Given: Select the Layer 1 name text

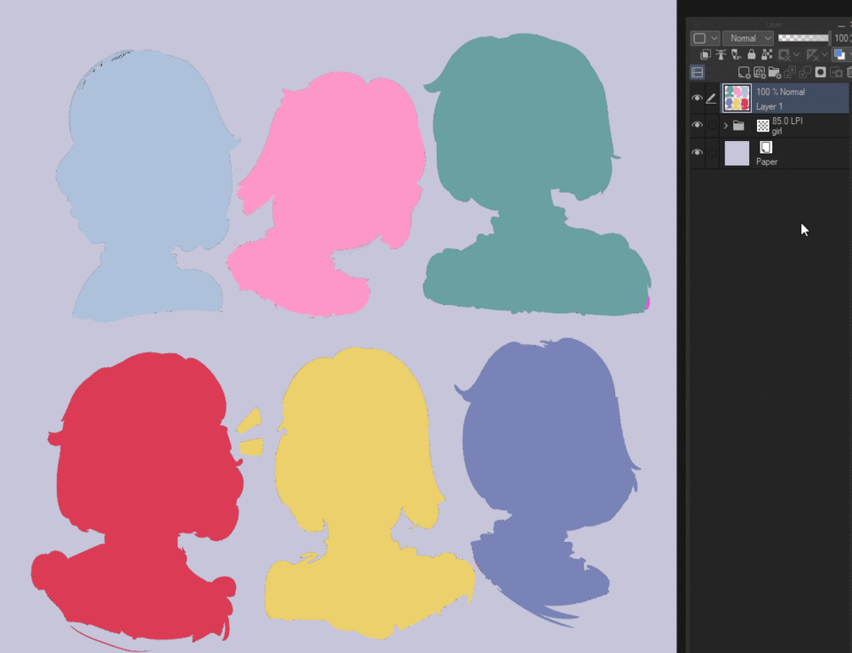Looking at the screenshot, I should coord(769,106).
